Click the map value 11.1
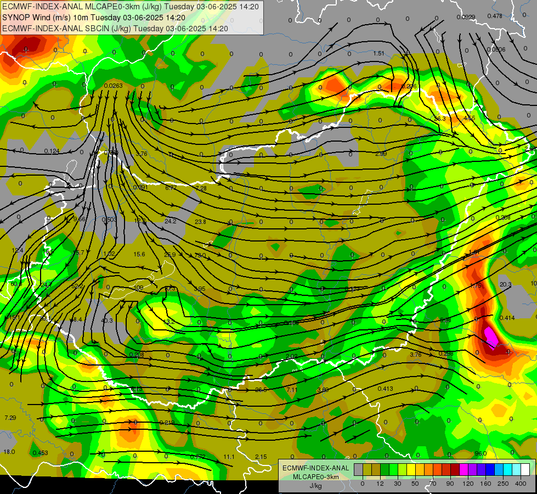The image size is (537, 494). coord(229,457)
